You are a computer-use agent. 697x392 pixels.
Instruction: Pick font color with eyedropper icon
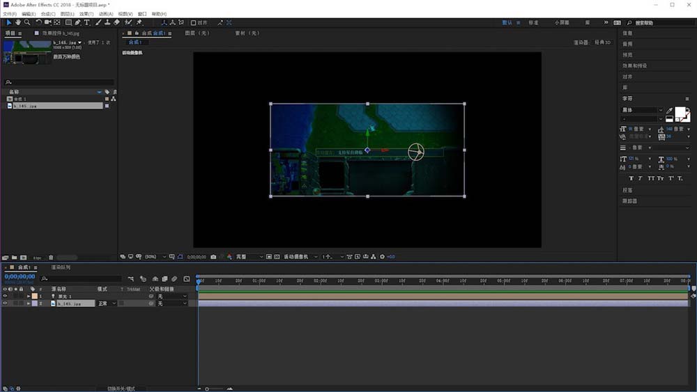(x=670, y=111)
